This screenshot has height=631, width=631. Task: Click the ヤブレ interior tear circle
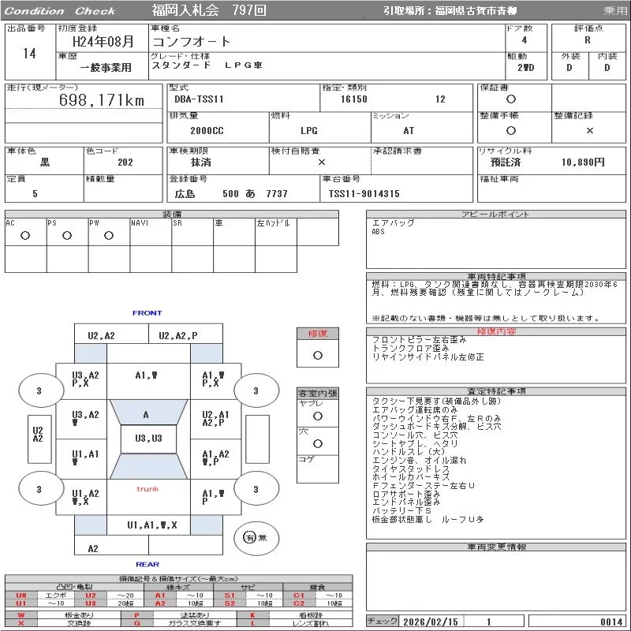tap(317, 414)
